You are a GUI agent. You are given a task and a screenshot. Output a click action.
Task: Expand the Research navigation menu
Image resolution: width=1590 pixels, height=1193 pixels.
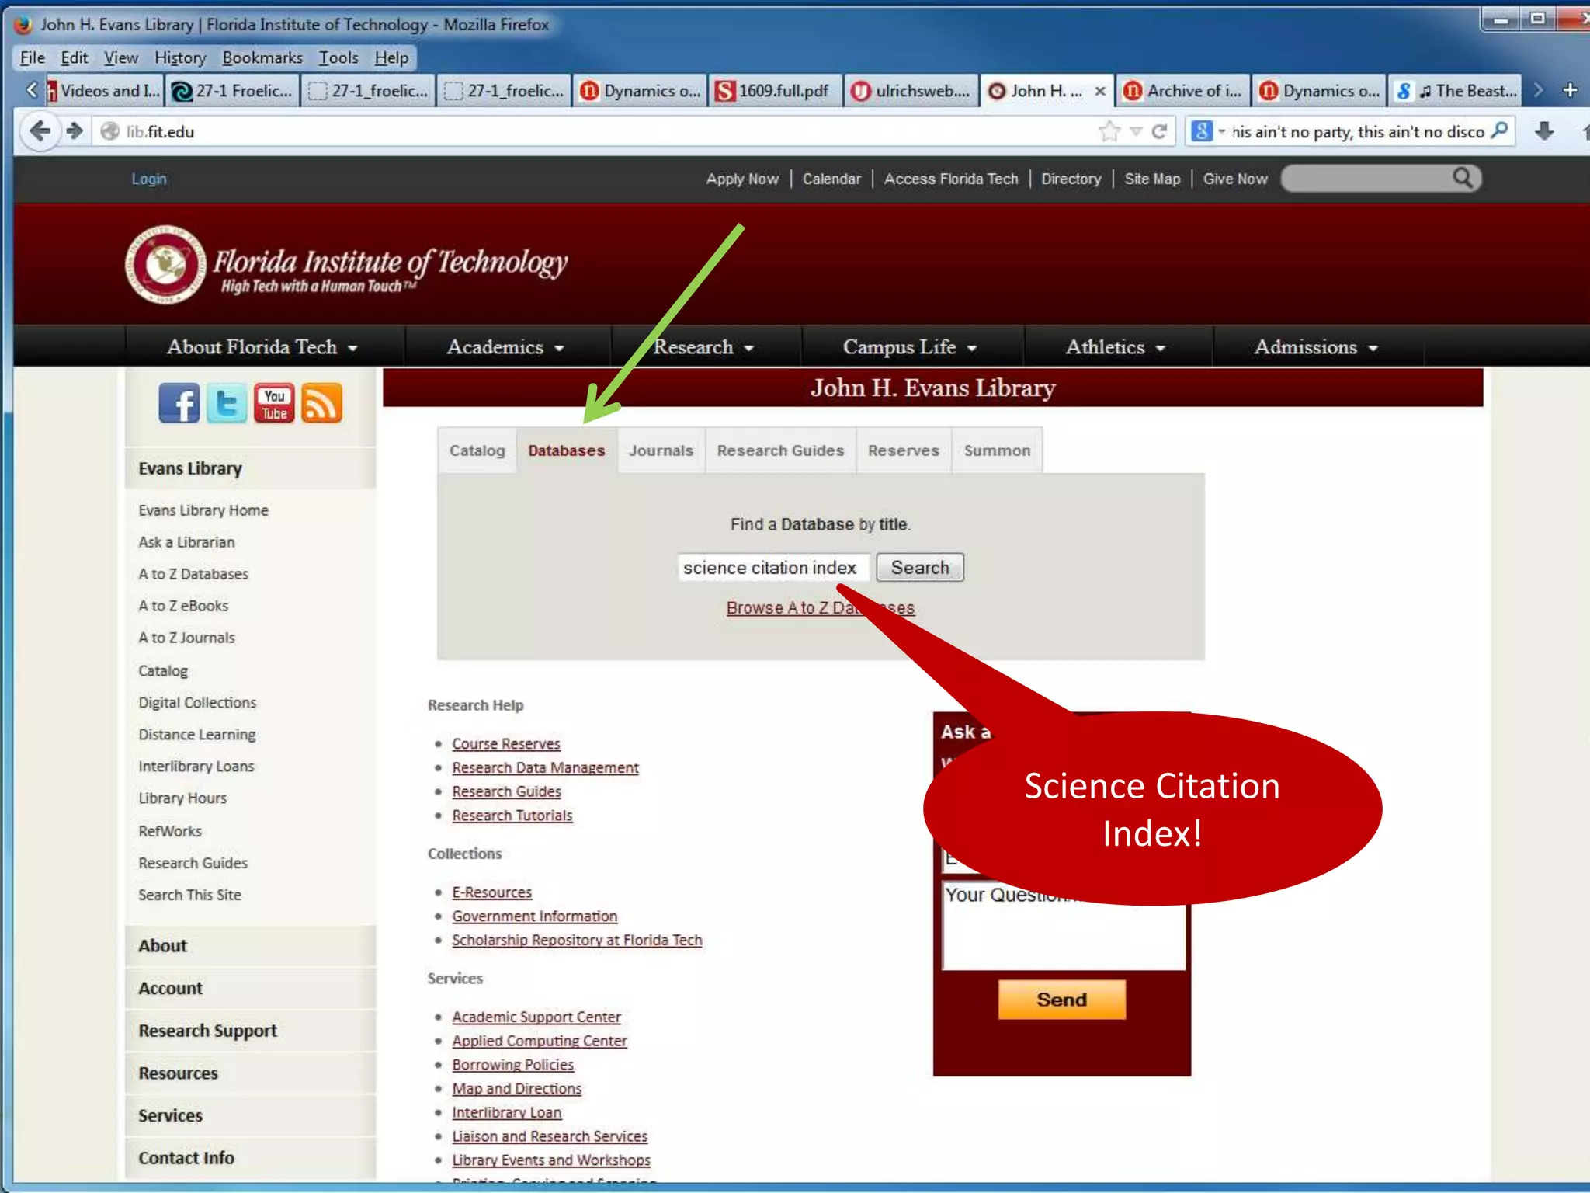coord(703,346)
